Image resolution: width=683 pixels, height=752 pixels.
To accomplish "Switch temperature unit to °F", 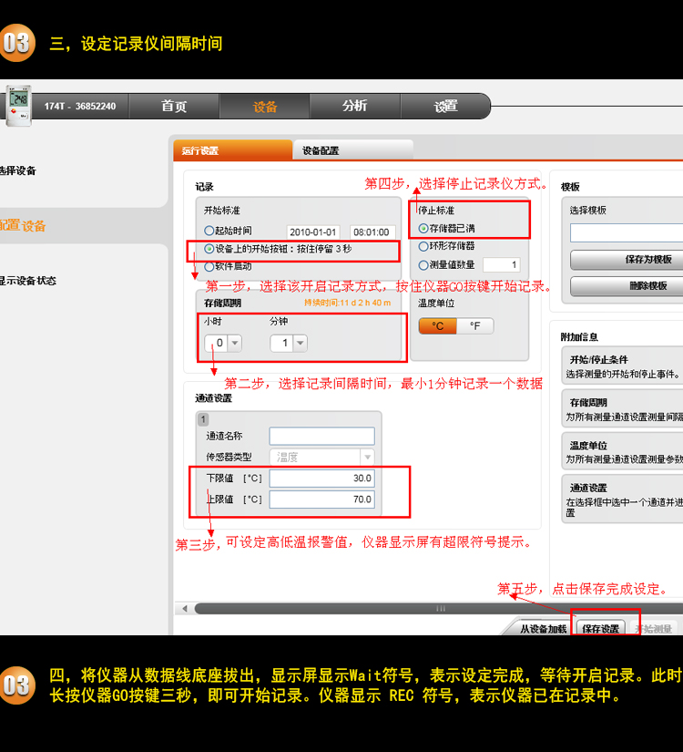I will click(x=474, y=325).
